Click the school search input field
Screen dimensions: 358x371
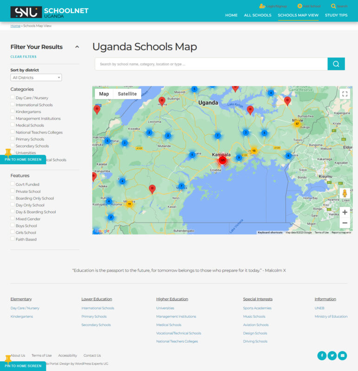211,64
